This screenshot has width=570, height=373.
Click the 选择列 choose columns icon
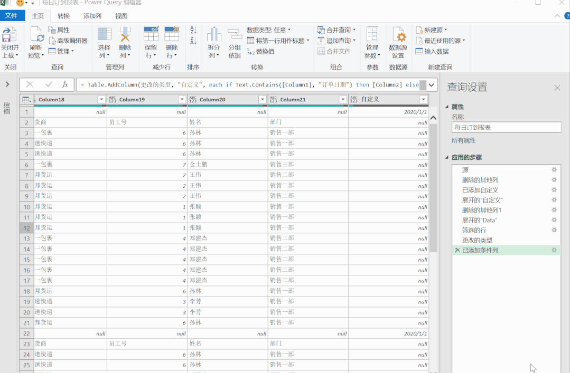[x=104, y=34]
